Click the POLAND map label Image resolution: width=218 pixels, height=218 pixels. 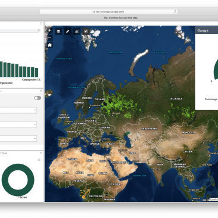tap(91, 120)
